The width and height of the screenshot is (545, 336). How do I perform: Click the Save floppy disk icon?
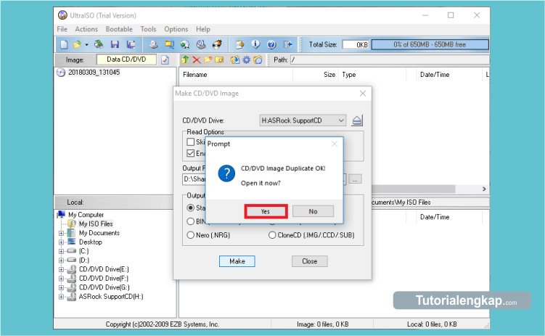point(115,44)
